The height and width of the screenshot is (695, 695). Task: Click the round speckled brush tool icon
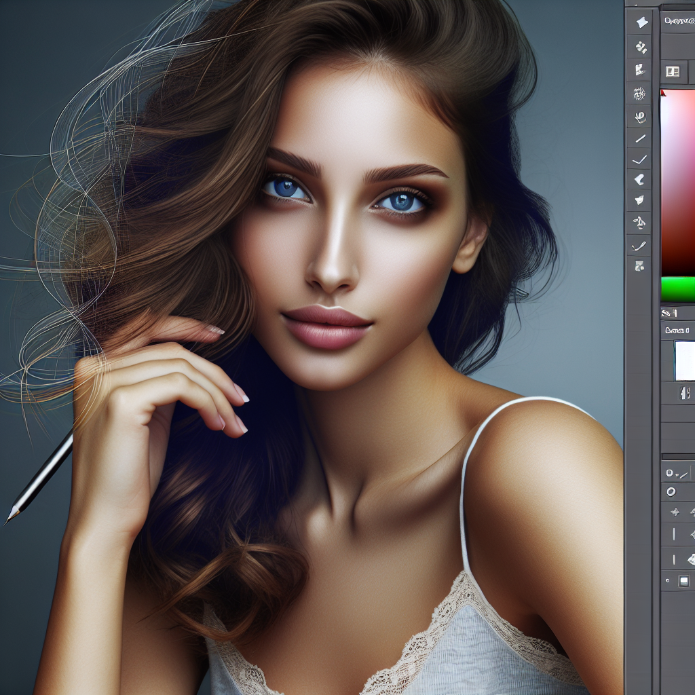pos(639,93)
